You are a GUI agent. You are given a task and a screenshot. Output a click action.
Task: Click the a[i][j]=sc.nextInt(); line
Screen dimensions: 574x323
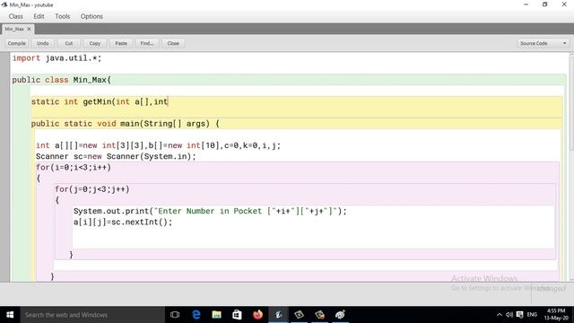123,222
